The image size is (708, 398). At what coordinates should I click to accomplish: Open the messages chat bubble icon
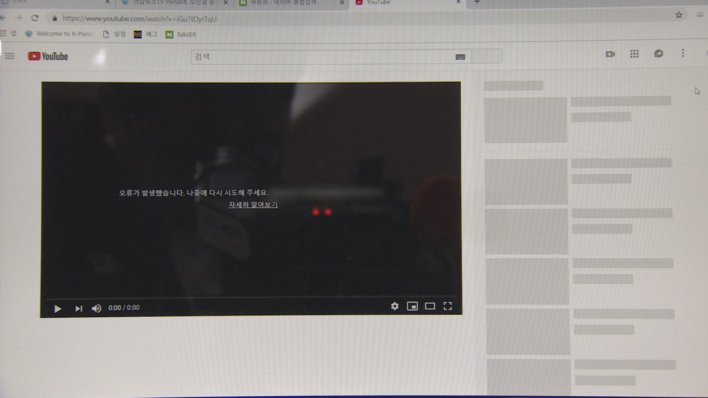[x=658, y=54]
